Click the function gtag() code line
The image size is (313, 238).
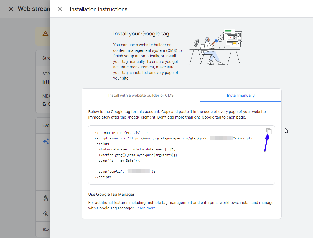pos(138,155)
